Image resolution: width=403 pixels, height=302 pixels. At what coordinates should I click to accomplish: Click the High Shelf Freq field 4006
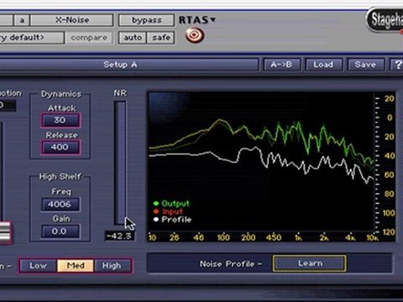click(60, 205)
